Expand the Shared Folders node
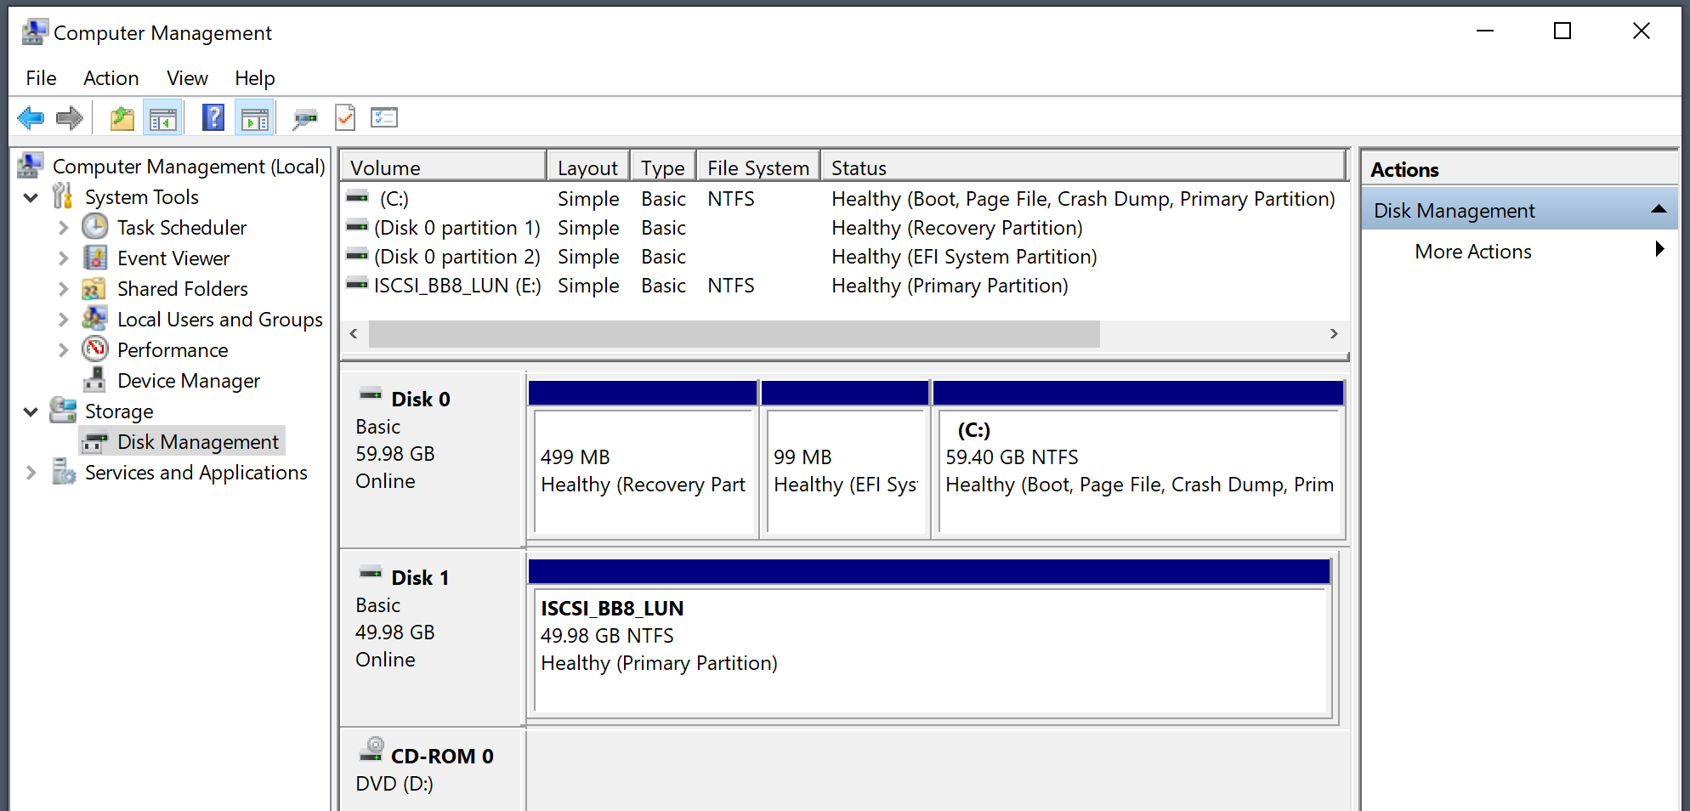This screenshot has height=811, width=1690. point(63,289)
